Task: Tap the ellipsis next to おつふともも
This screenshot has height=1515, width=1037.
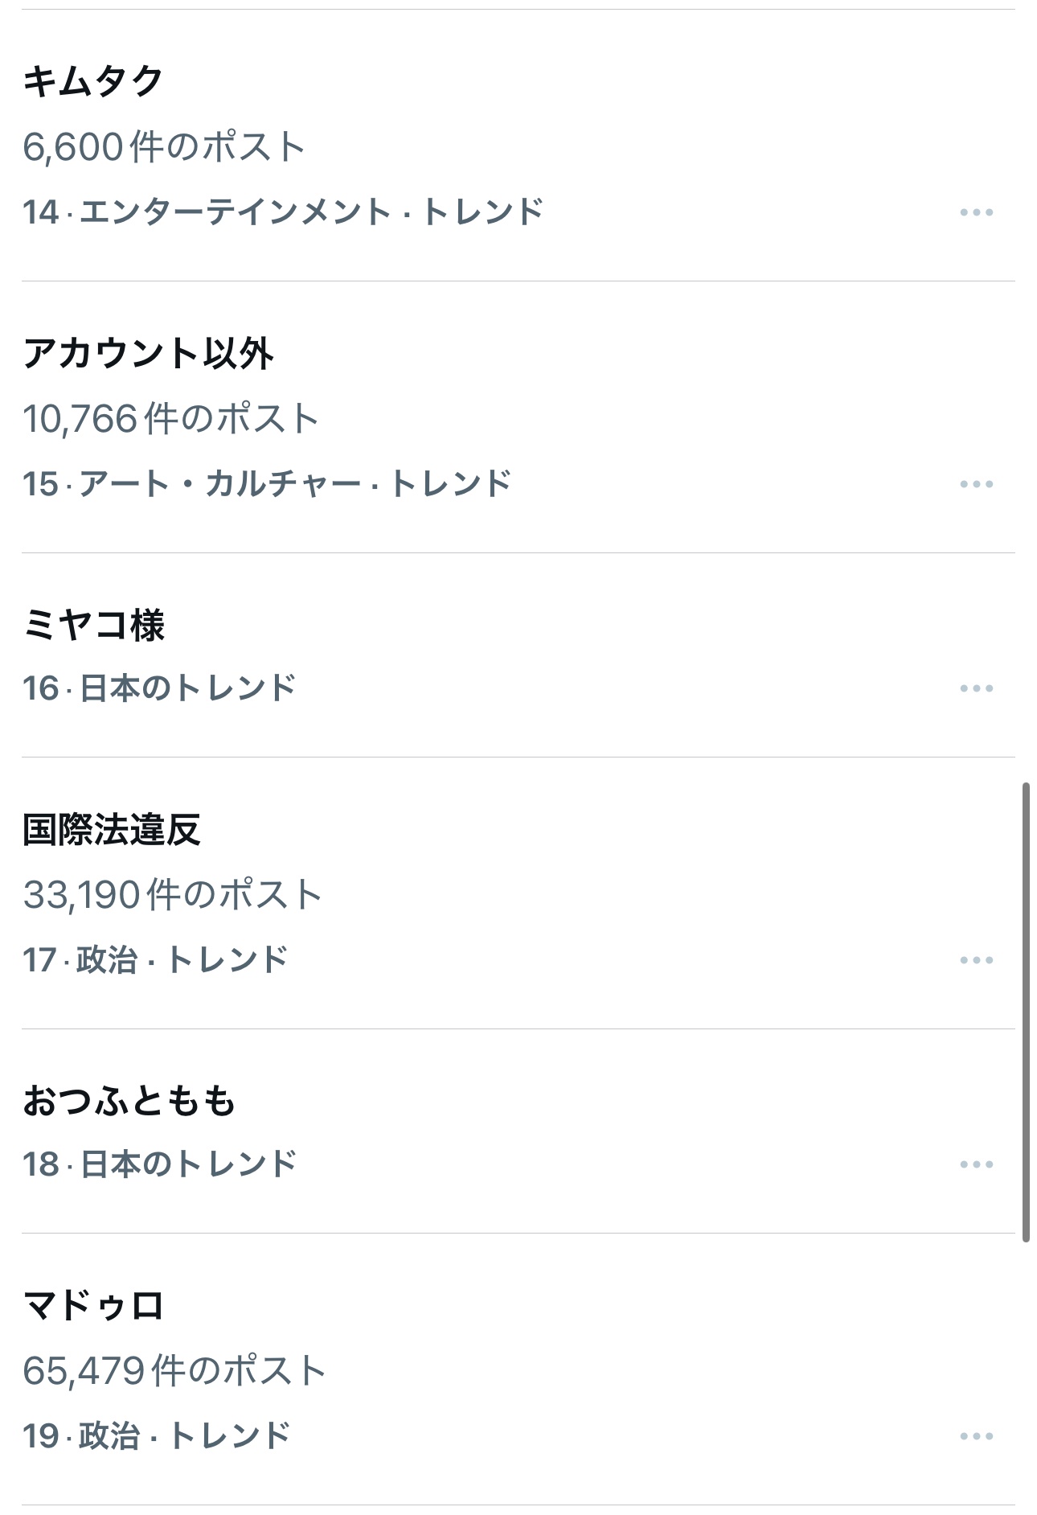Action: click(976, 1164)
